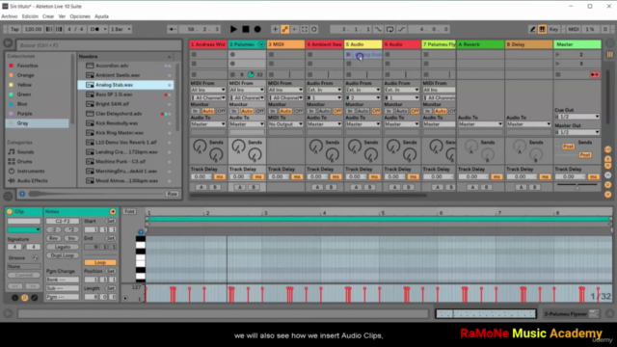Switch on Key Map Mode

pos(553,29)
